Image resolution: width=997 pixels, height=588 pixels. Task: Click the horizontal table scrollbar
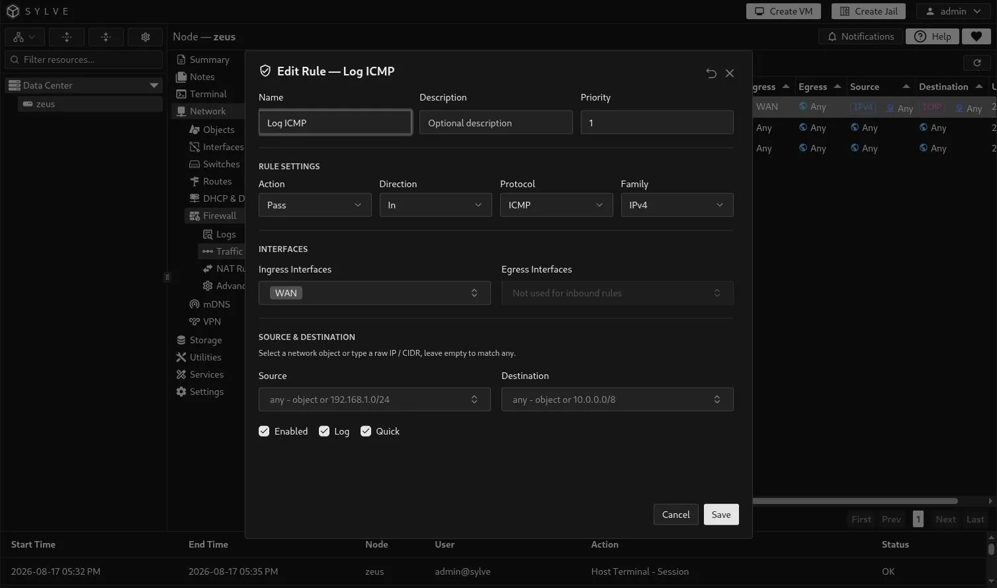coord(855,501)
